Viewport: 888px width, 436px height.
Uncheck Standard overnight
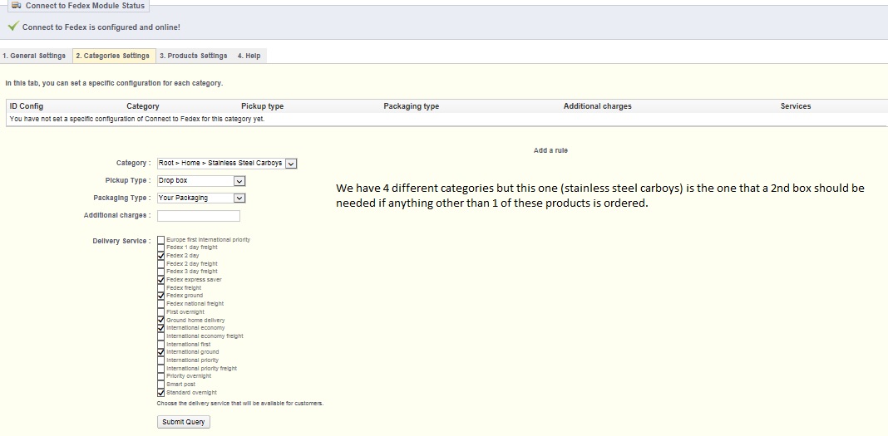tap(160, 393)
